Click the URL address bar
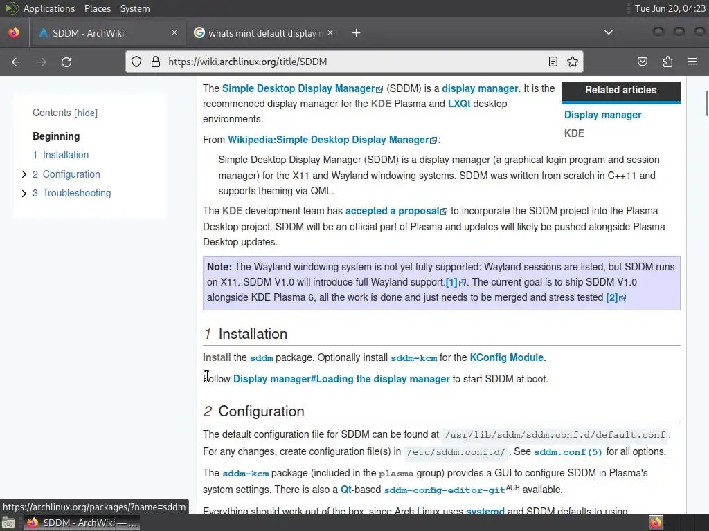This screenshot has height=531, width=709. tap(354, 62)
